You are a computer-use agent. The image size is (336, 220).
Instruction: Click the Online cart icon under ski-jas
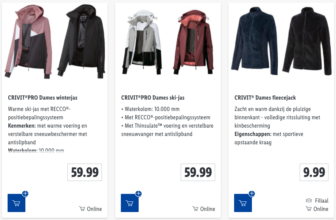(x=195, y=209)
